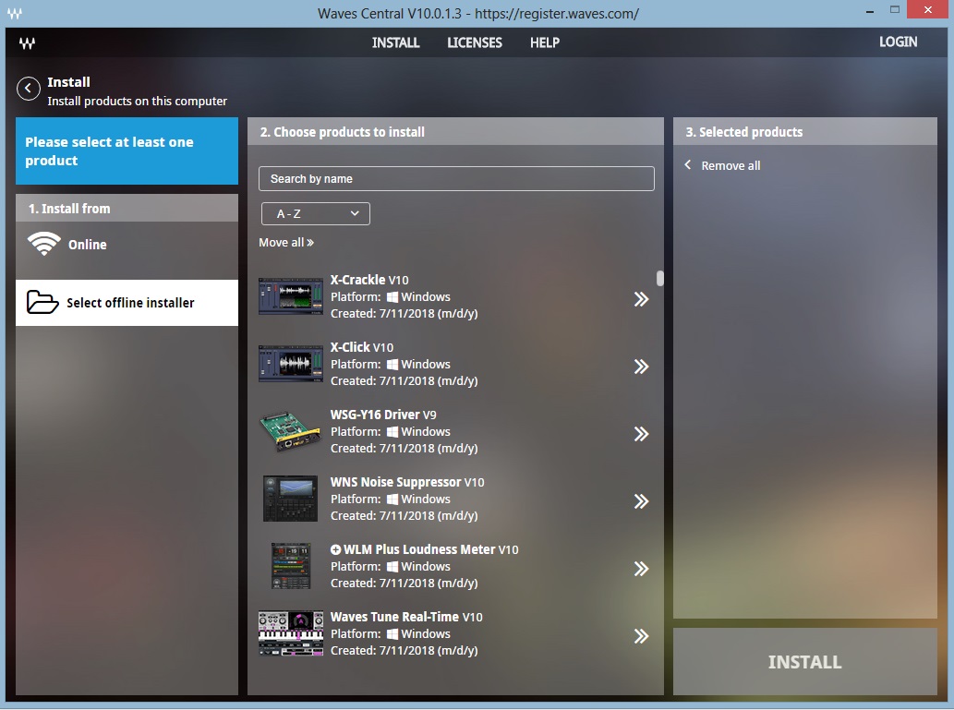The image size is (954, 710).
Task: Move WSG-Y16 Driver V9 to selected products
Action: (641, 434)
